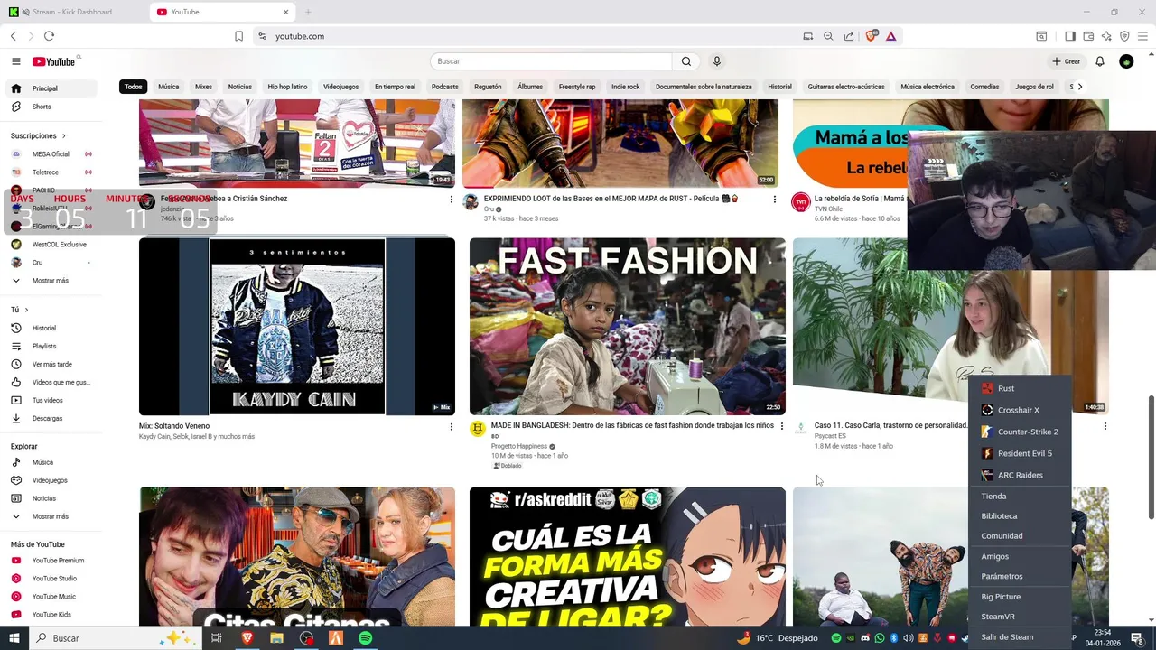Viewport: 1156px width, 650px height.
Task: Open the Windows Start menu
Action: point(14,638)
